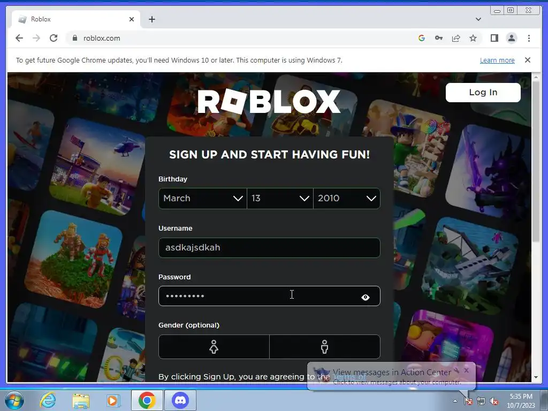This screenshot has width=548, height=411.
Task: Click the Google icon in address bar
Action: [x=422, y=38]
